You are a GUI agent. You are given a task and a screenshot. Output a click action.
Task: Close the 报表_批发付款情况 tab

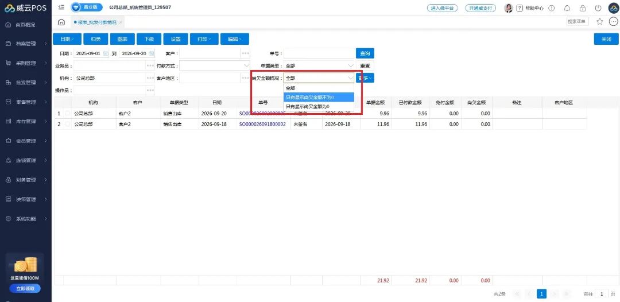[x=121, y=22]
